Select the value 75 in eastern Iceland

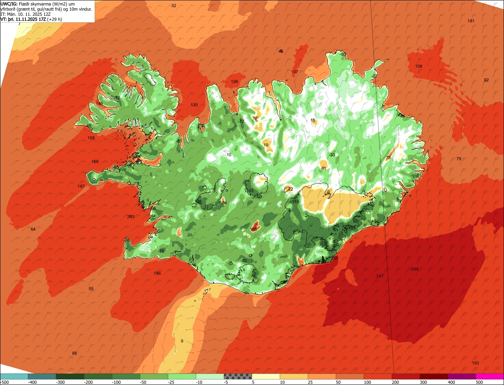[388, 158]
